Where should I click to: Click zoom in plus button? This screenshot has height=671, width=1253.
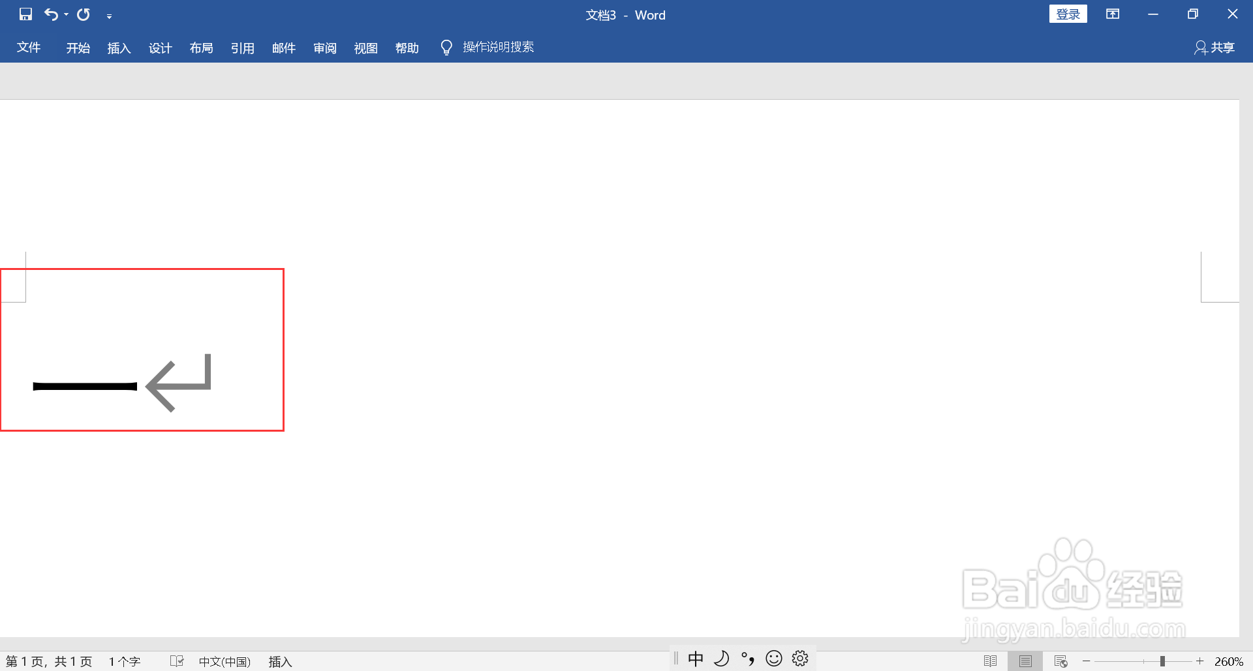tap(1199, 661)
